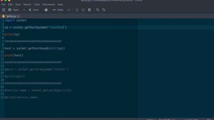Open the Help menu
Screen dimensions: 214x120
coord(60,4)
